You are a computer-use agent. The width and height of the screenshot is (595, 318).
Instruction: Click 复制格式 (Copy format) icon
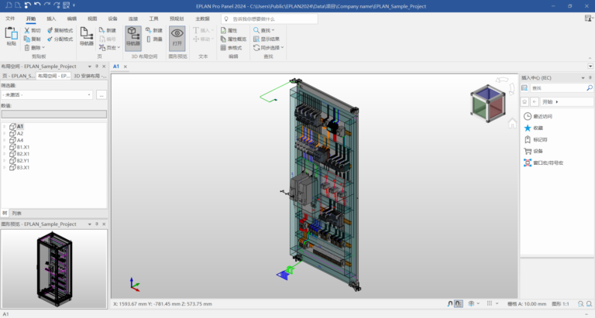[x=50, y=30]
